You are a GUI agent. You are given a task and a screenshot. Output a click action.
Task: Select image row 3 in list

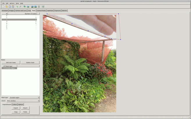19,21
